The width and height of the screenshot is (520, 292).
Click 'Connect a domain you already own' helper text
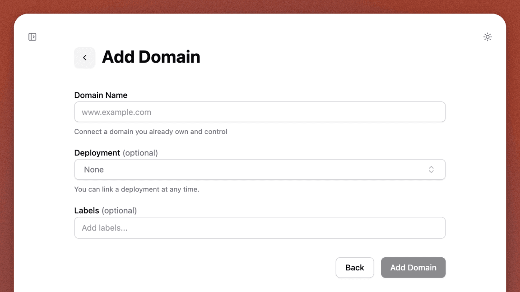click(151, 132)
